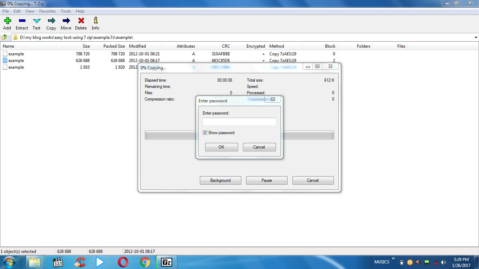Select the example file sized 626 688
The image size is (479, 269).
(16, 61)
